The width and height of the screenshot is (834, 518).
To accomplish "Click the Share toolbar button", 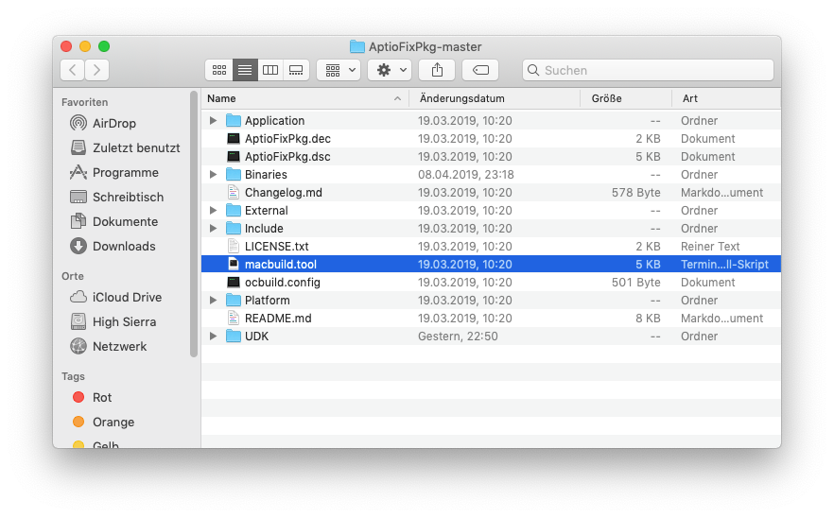I will point(437,70).
